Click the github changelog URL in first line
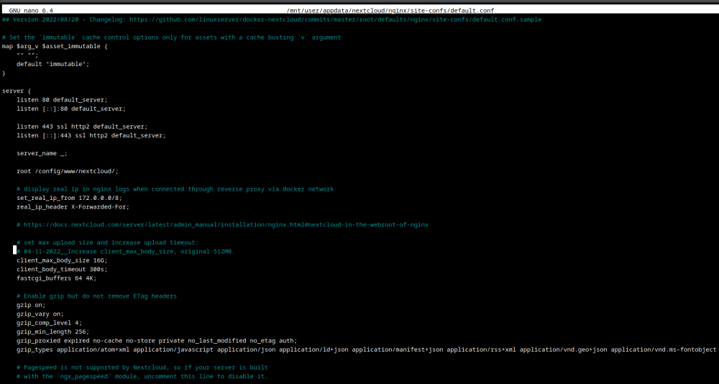719x384 pixels. tap(335, 19)
